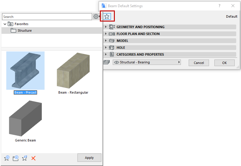The width and height of the screenshot is (241, 166).
Task: Click the Cancel button
Action: (199, 63)
